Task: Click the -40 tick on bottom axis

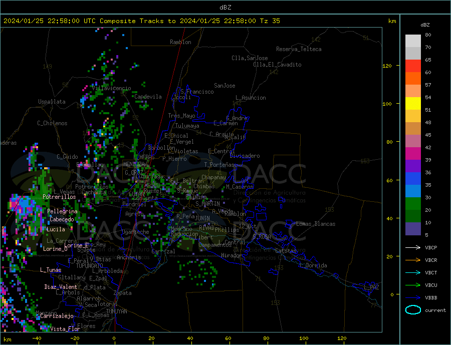Action: click(37, 338)
